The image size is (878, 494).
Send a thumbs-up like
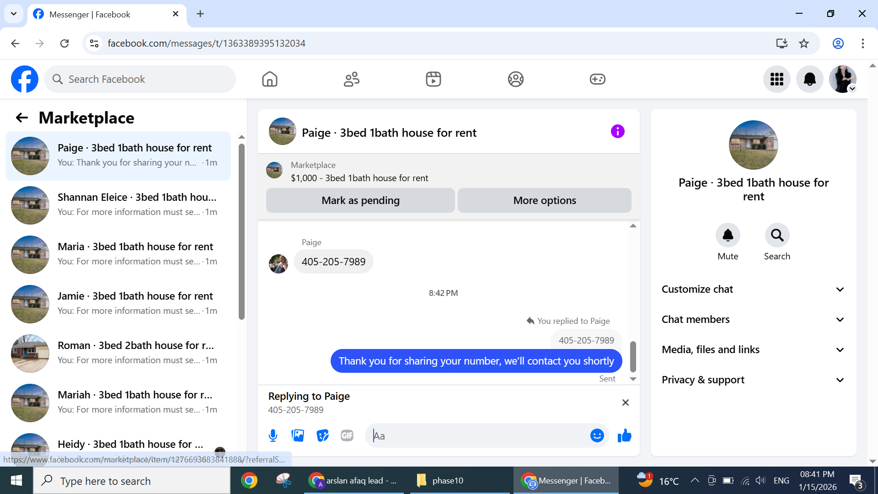coord(624,435)
